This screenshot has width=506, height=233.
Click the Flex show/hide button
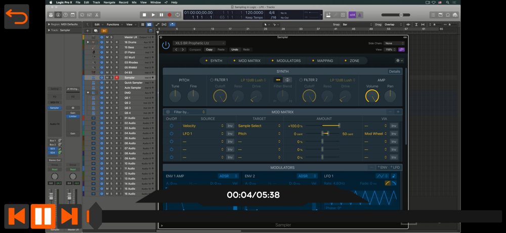(164, 24)
